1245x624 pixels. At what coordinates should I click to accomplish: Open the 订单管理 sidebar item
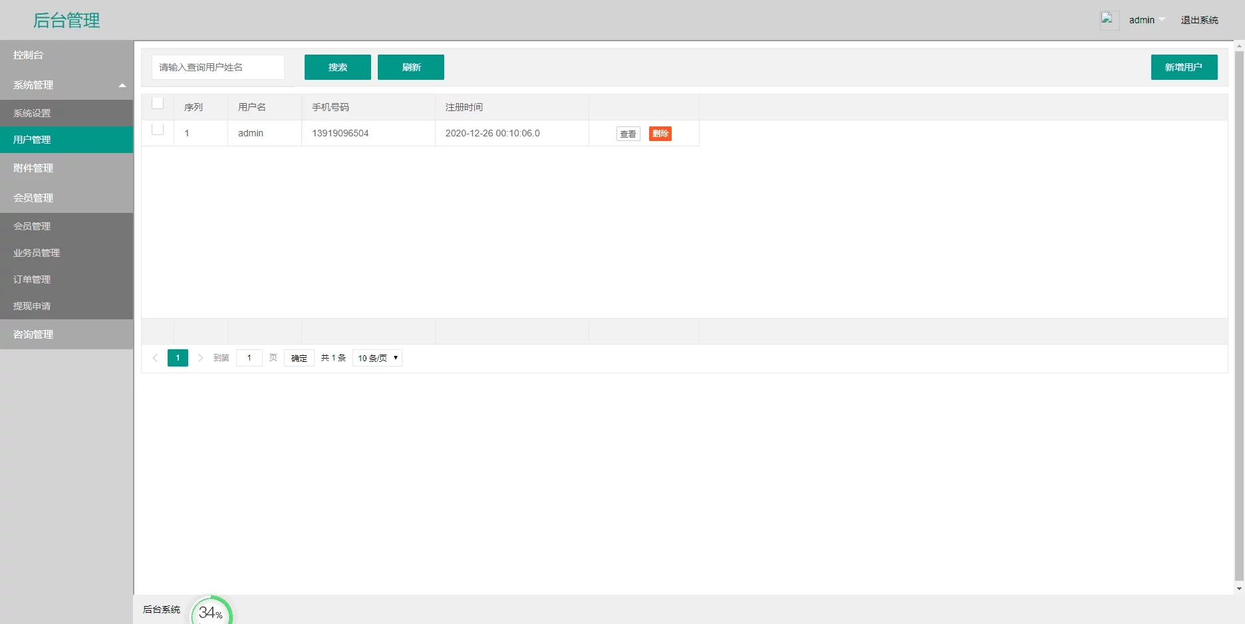(67, 279)
